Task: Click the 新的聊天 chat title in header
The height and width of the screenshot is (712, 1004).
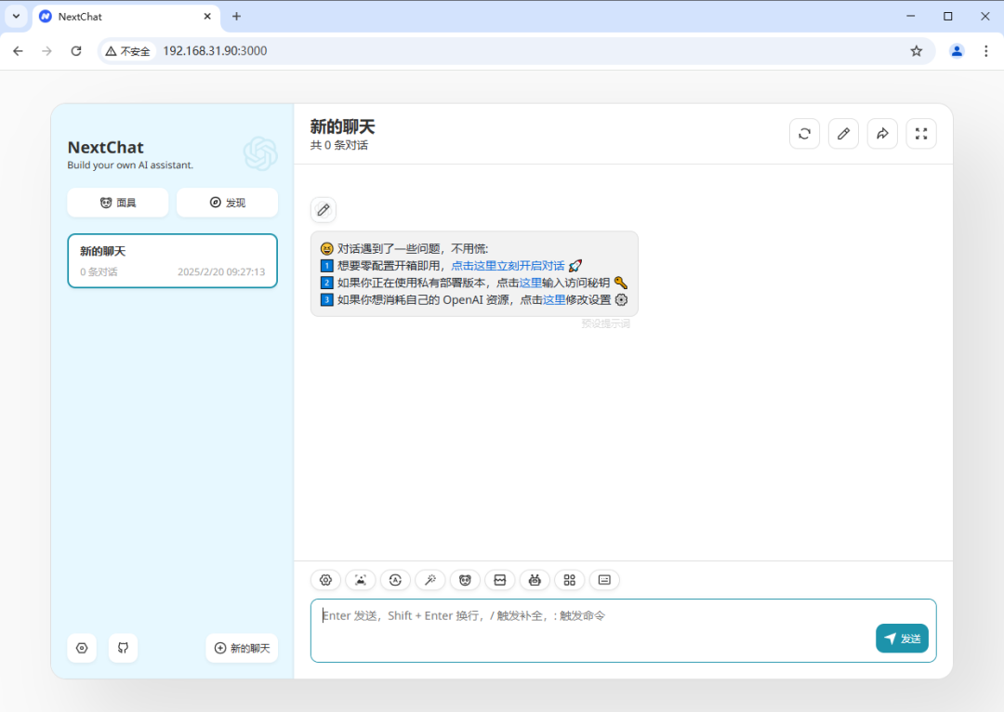Action: [342, 126]
